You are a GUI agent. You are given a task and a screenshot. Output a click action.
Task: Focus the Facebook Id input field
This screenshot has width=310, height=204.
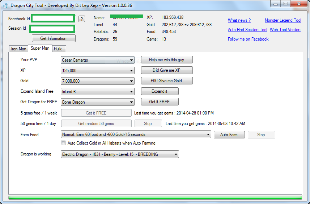coord(53,18)
